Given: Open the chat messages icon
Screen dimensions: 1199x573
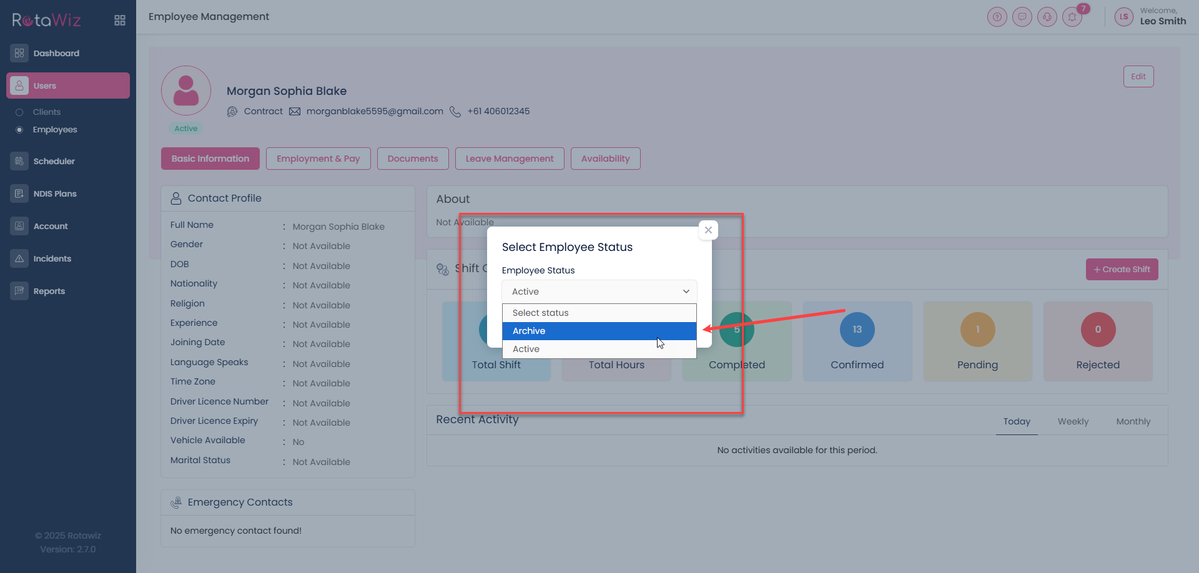Looking at the screenshot, I should (1022, 17).
